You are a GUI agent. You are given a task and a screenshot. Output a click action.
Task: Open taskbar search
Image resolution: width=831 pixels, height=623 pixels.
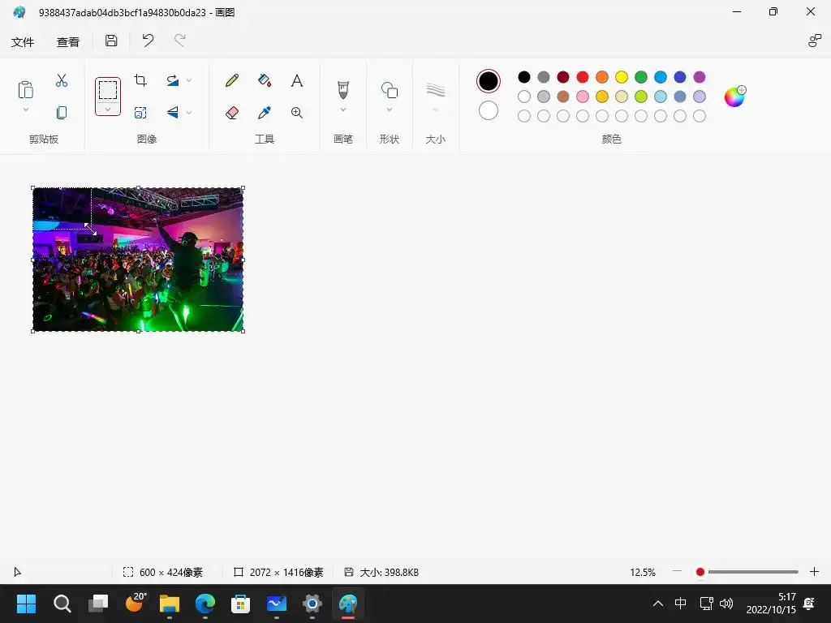point(62,604)
